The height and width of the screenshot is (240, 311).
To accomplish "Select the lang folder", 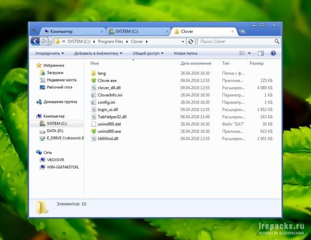I will pyautogui.click(x=102, y=73).
